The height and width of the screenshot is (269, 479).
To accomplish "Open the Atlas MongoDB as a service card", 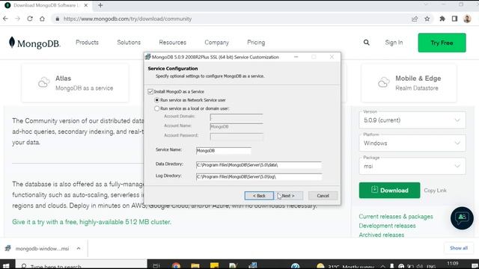I will pos(75,83).
